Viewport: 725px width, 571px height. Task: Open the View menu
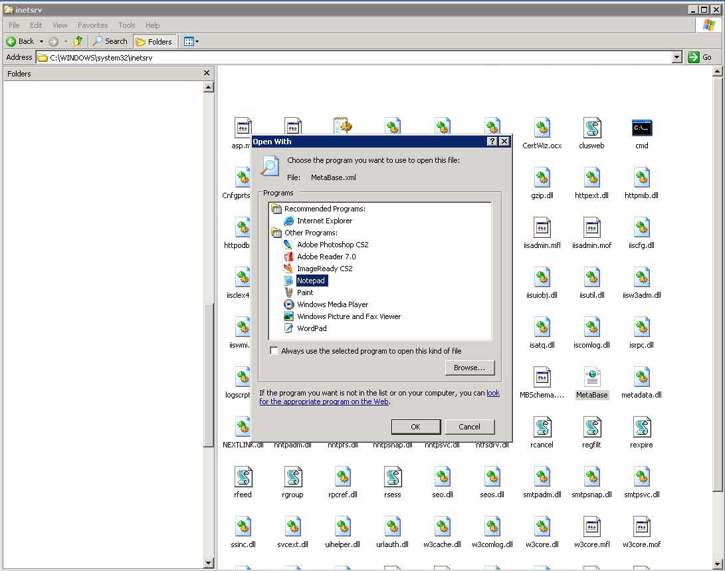pyautogui.click(x=60, y=25)
